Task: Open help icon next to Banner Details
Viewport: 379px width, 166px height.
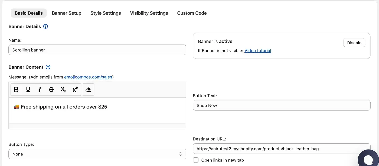Action: (x=45, y=26)
